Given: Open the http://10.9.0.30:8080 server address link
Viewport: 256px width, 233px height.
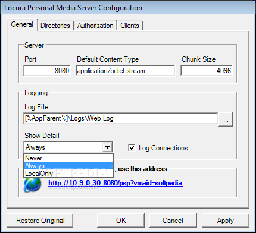Looking at the screenshot, I should (115, 183).
